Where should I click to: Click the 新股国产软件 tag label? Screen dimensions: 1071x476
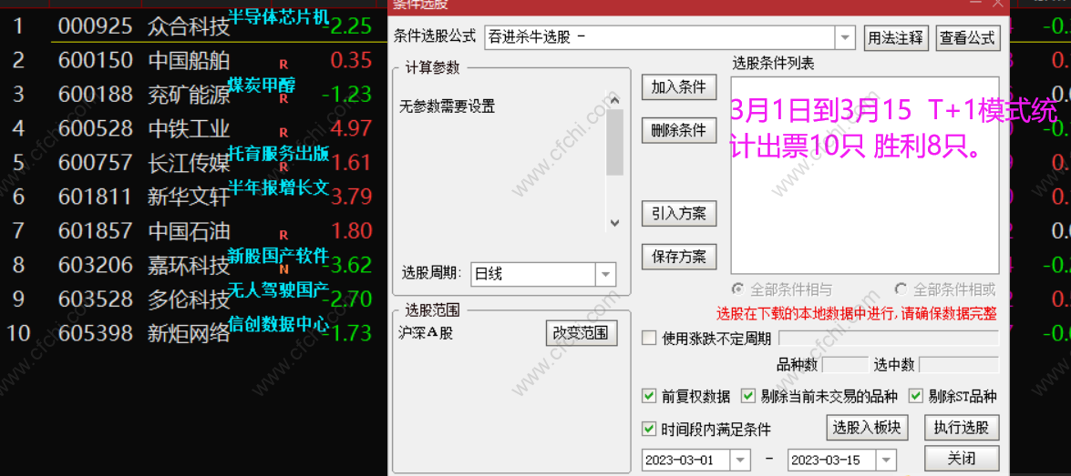[278, 256]
